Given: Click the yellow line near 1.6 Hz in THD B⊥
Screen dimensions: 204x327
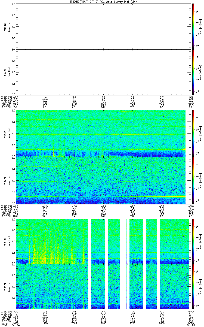Looking at the screenshot, I should point(101,119).
